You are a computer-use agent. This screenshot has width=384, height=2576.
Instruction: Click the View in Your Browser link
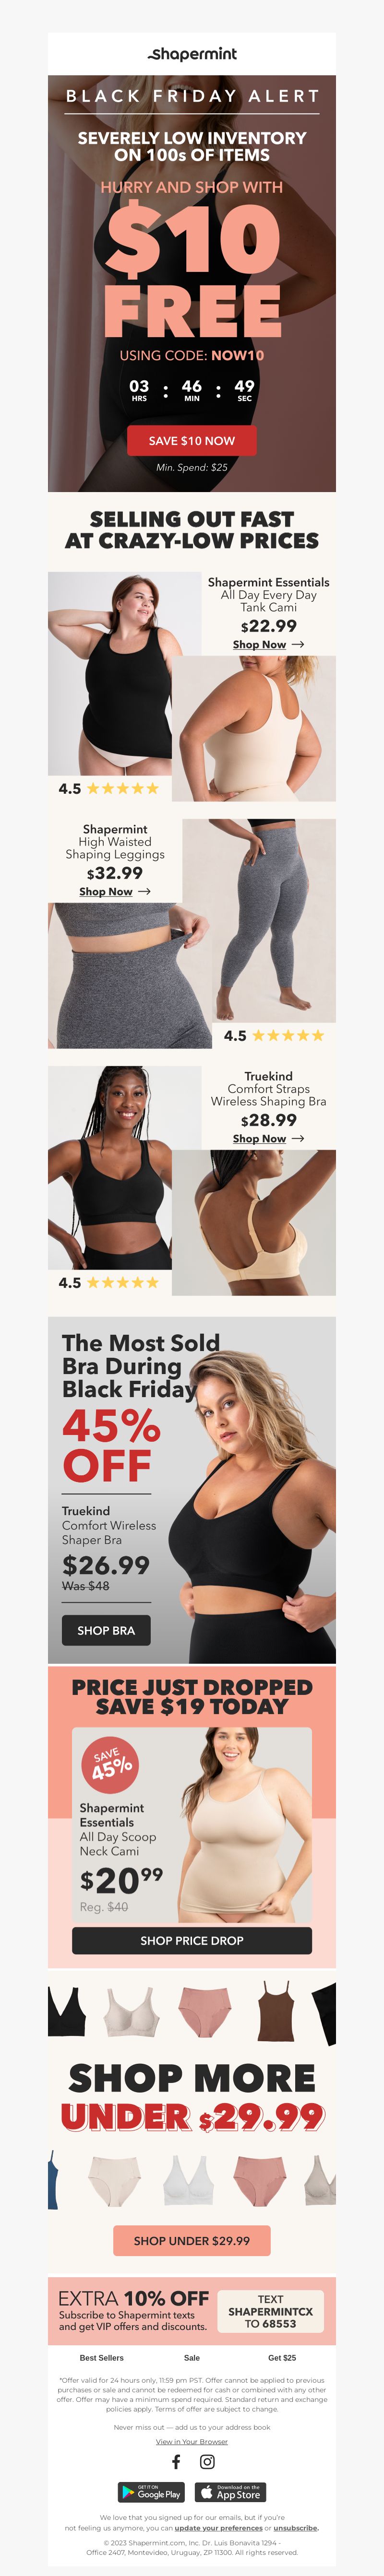pyautogui.click(x=192, y=2441)
